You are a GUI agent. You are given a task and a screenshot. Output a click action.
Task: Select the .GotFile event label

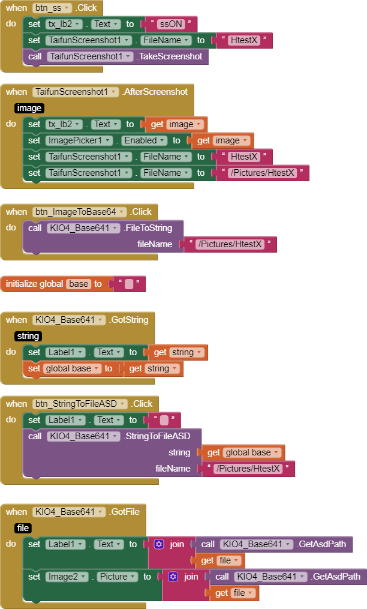pyautogui.click(x=124, y=512)
